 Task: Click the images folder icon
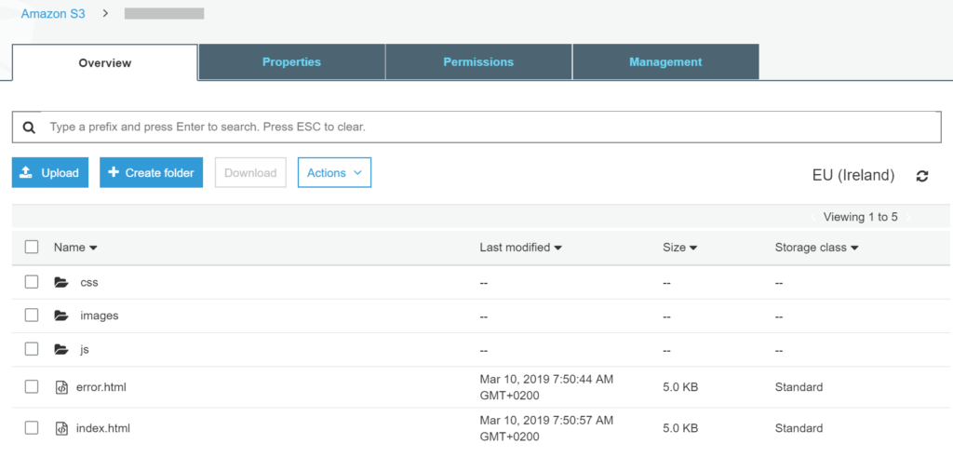pyautogui.click(x=60, y=316)
